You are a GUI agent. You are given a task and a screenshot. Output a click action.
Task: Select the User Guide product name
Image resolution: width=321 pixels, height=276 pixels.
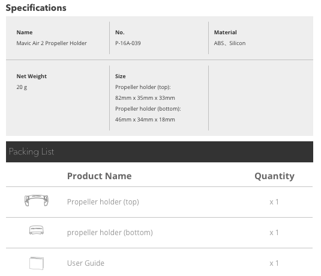pos(86,263)
